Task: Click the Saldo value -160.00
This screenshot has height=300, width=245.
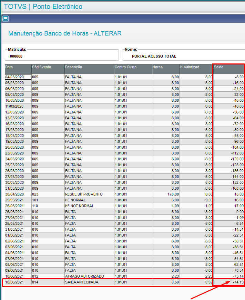Action: (x=237, y=188)
